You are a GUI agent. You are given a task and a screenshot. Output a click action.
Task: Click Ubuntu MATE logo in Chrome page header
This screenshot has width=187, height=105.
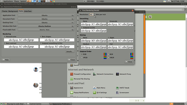(150, 17)
